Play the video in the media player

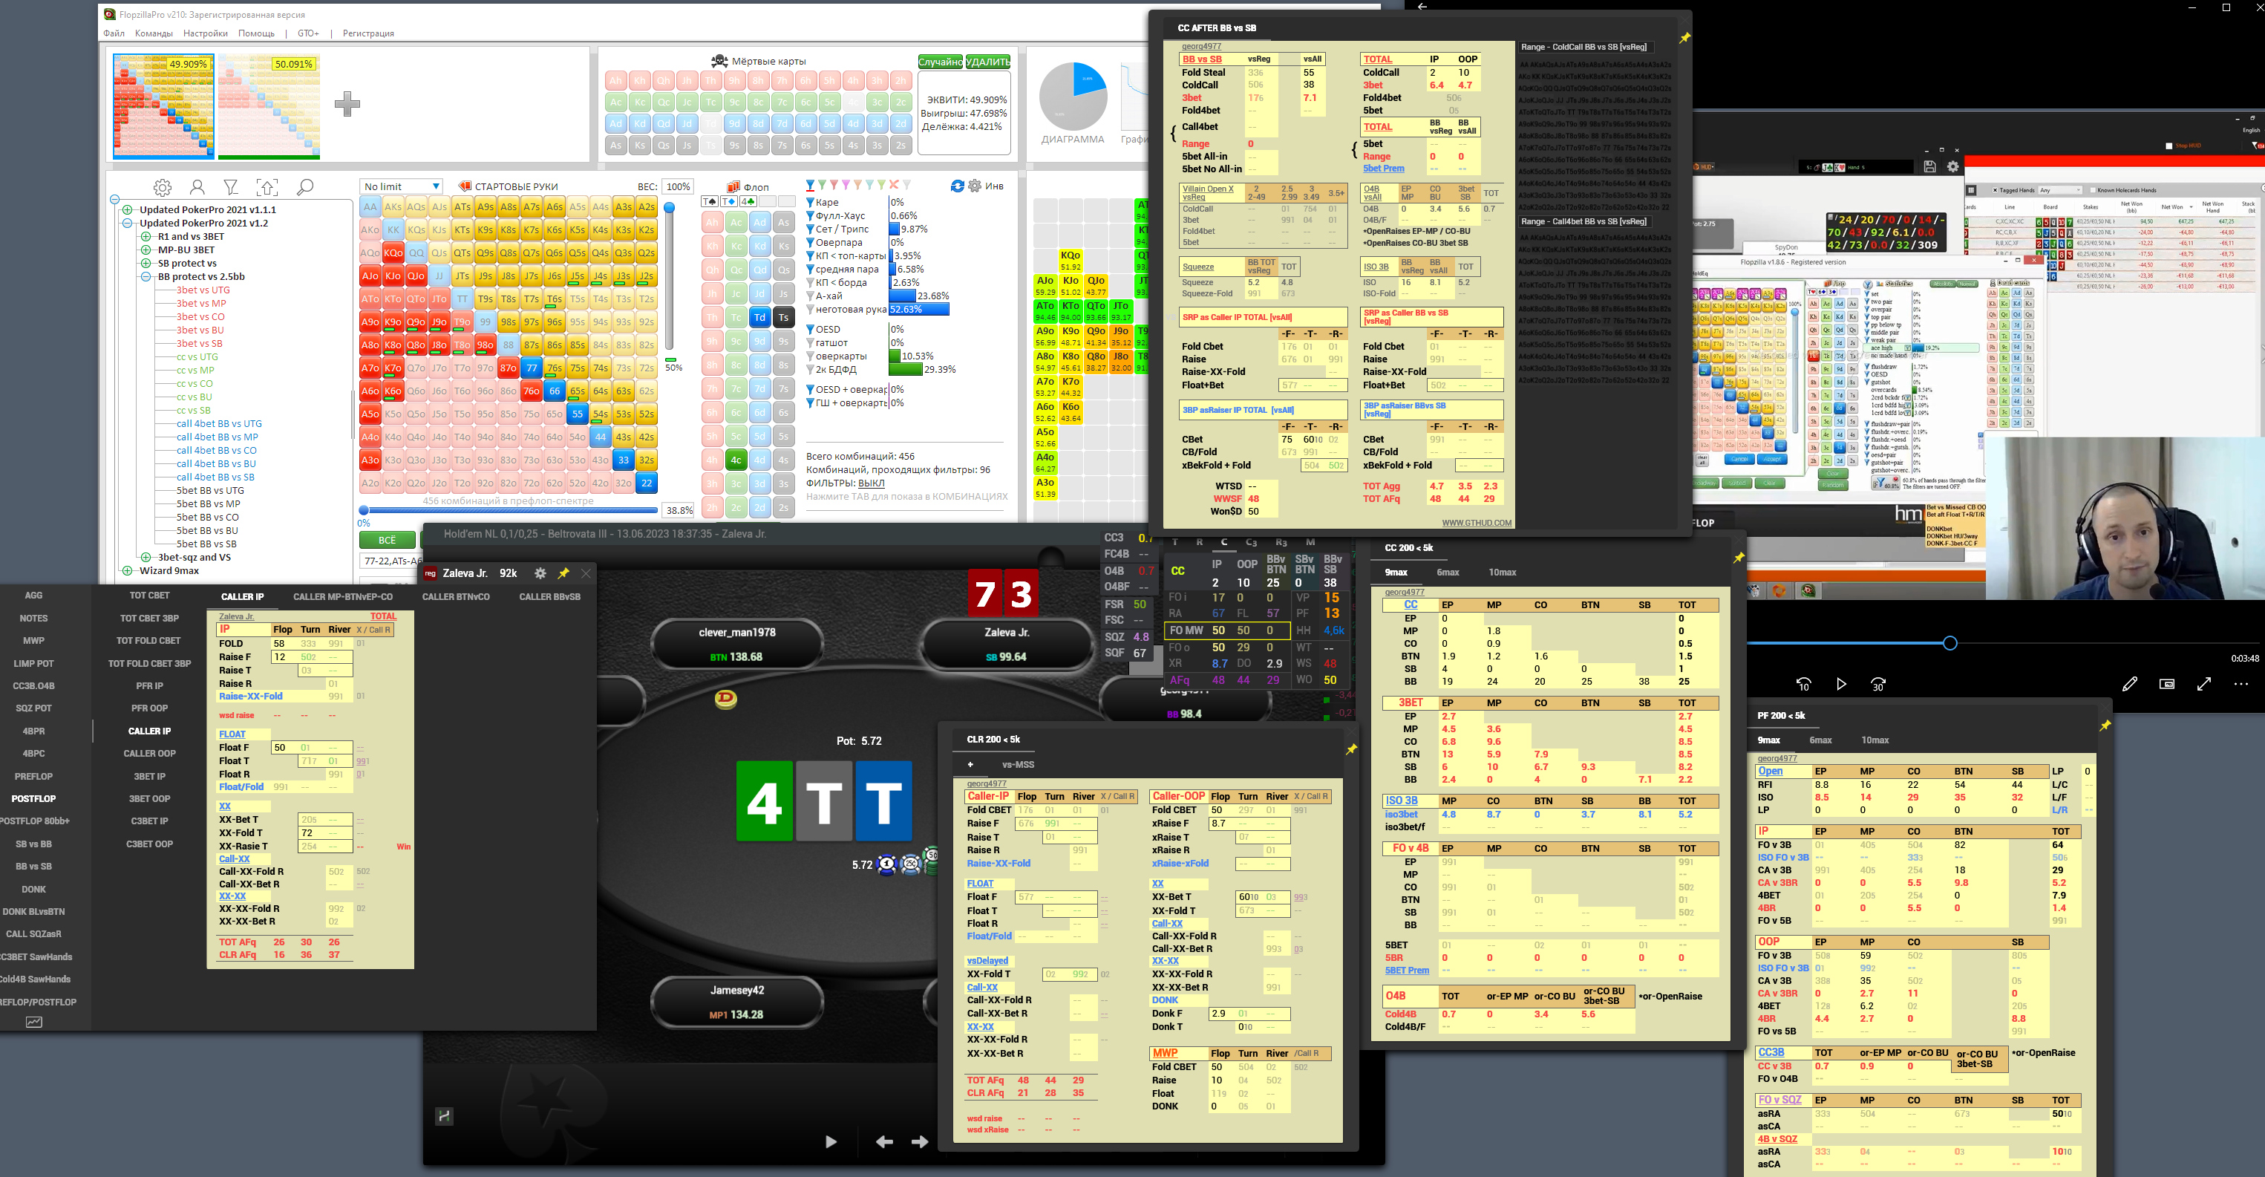1841,683
